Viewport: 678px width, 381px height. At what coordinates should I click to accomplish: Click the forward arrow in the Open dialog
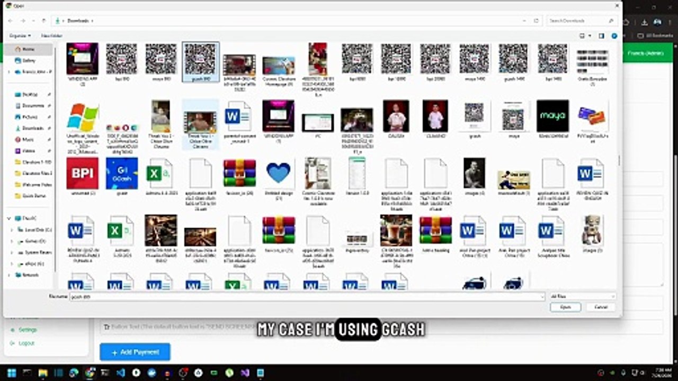23,21
